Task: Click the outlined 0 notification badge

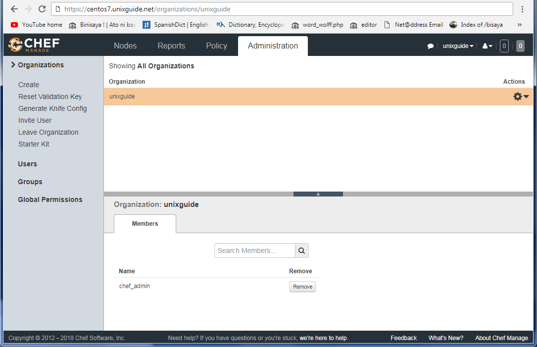Action: pyautogui.click(x=504, y=46)
